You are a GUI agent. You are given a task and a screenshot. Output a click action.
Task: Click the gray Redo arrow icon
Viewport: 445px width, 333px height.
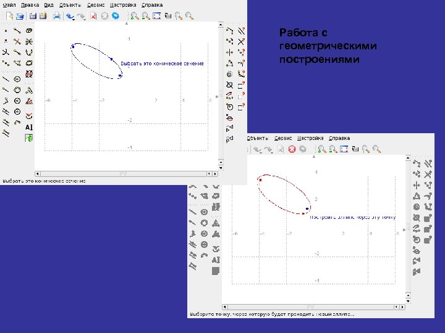81,16
